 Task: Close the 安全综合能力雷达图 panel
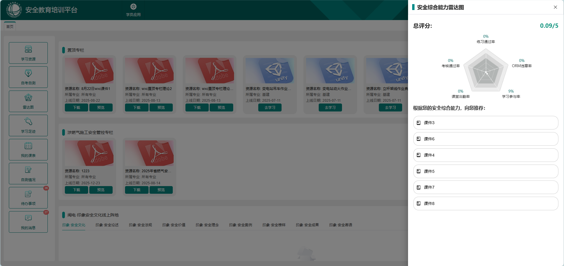pyautogui.click(x=555, y=7)
